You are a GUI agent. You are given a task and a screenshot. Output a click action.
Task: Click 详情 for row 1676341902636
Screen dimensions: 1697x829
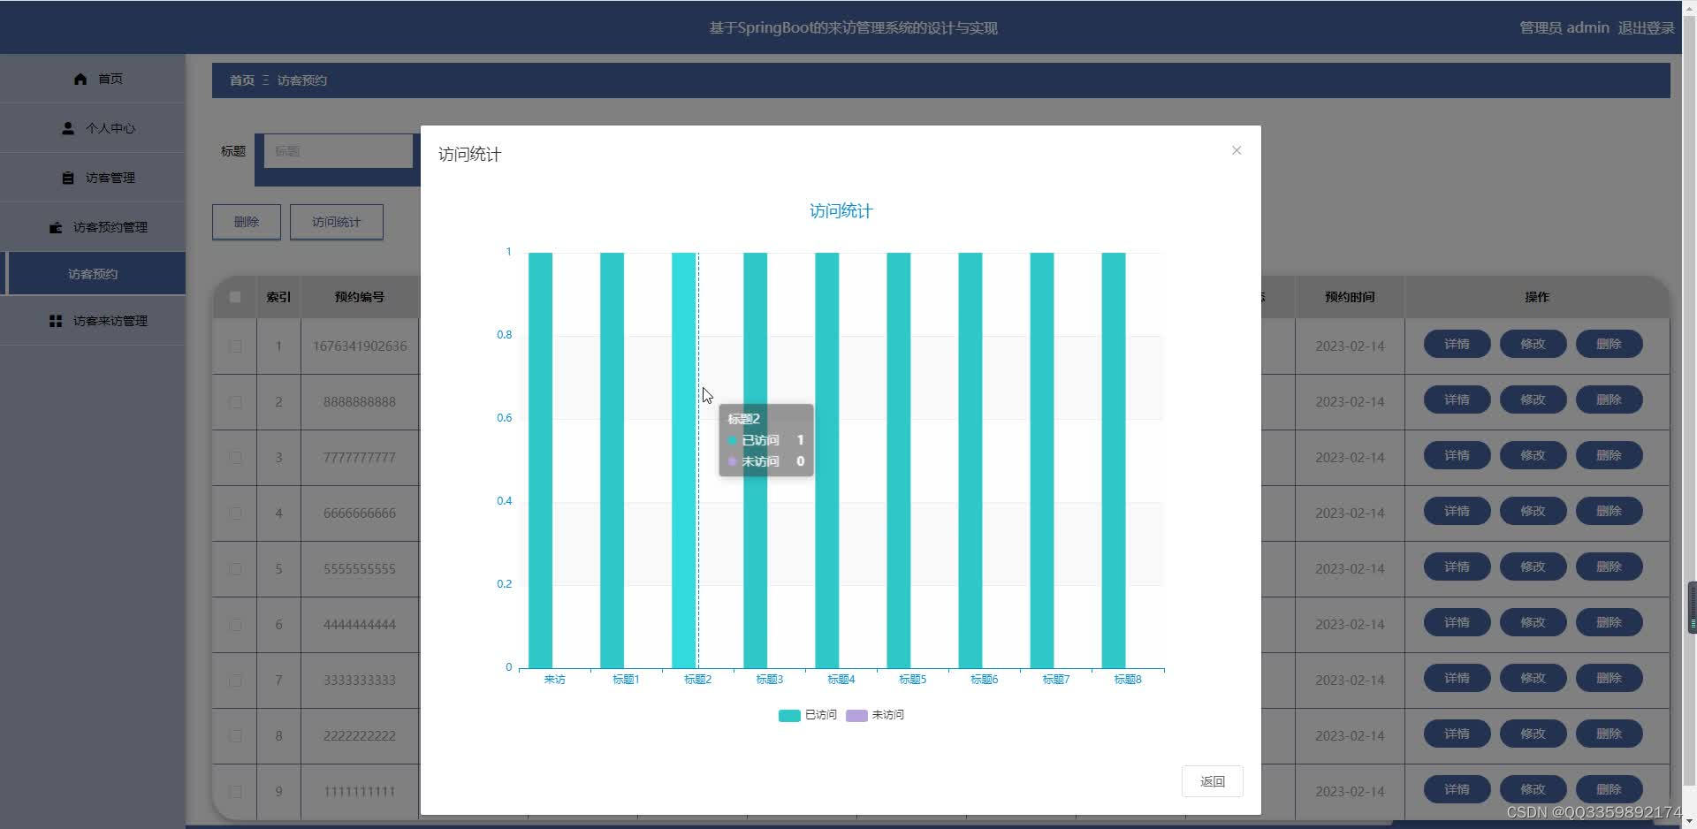point(1457,344)
